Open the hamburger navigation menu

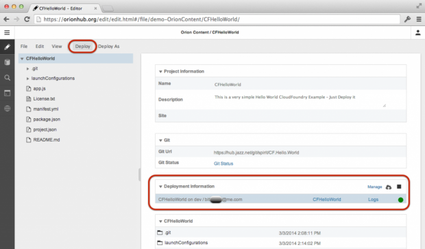point(7,33)
